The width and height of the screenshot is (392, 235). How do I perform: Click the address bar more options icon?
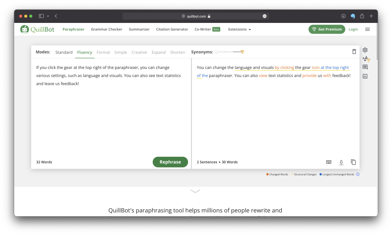(x=265, y=16)
